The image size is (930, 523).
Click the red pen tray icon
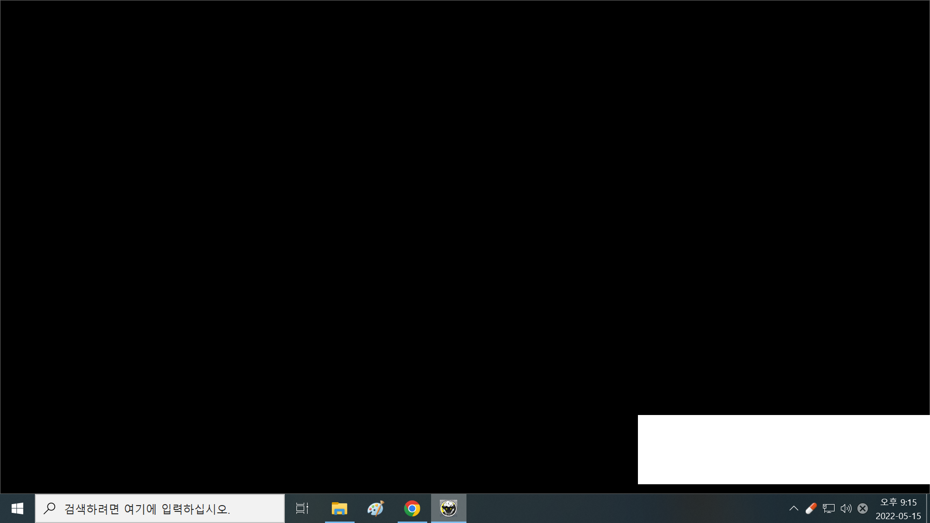811,508
